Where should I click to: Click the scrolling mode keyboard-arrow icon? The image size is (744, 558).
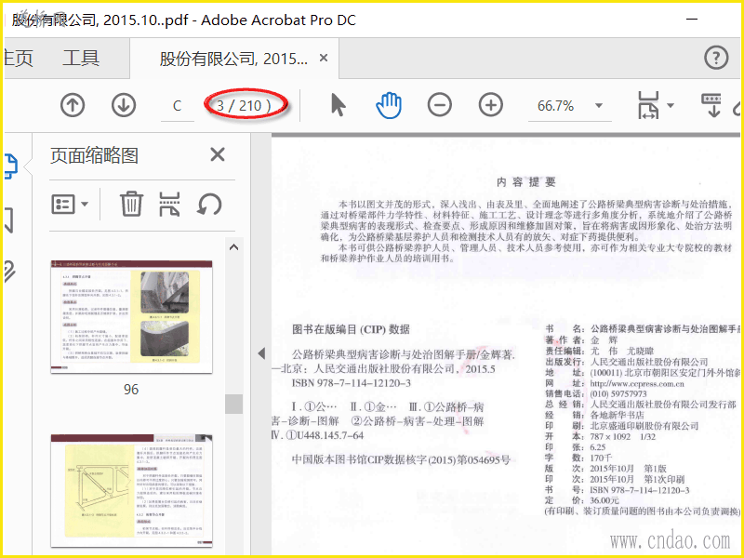(711, 105)
